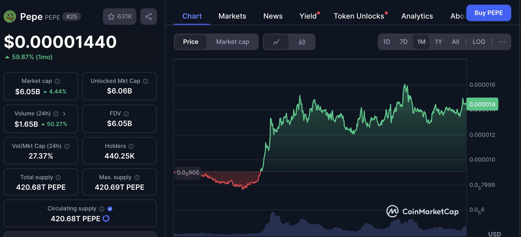
Task: Click the 420.69T PEPE max supply value
Action: click(x=119, y=187)
